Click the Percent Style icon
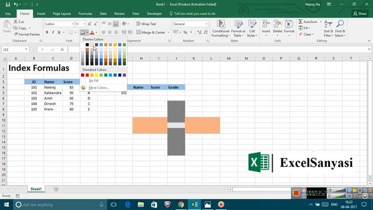Screen dimensions: 373x210 (x=185, y=33)
